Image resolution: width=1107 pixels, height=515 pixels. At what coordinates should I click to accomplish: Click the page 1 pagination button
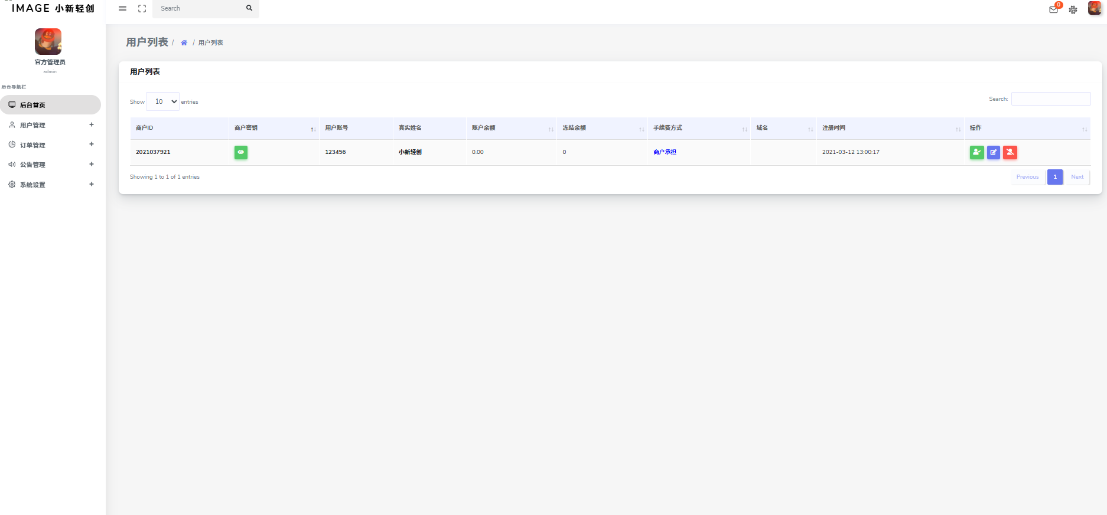[1055, 177]
